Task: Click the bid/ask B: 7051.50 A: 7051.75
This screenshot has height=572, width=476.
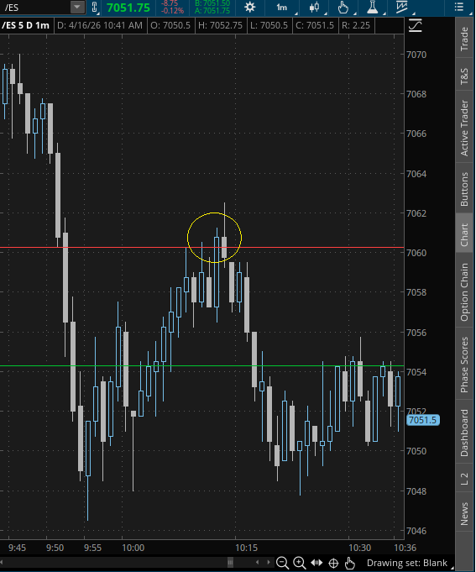Action: pos(212,8)
